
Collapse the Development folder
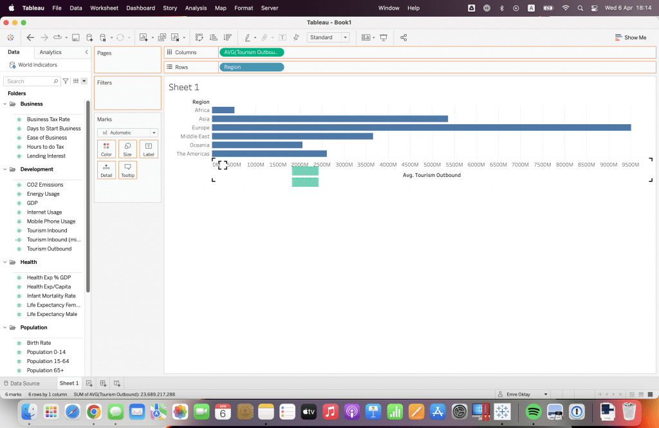coord(5,169)
